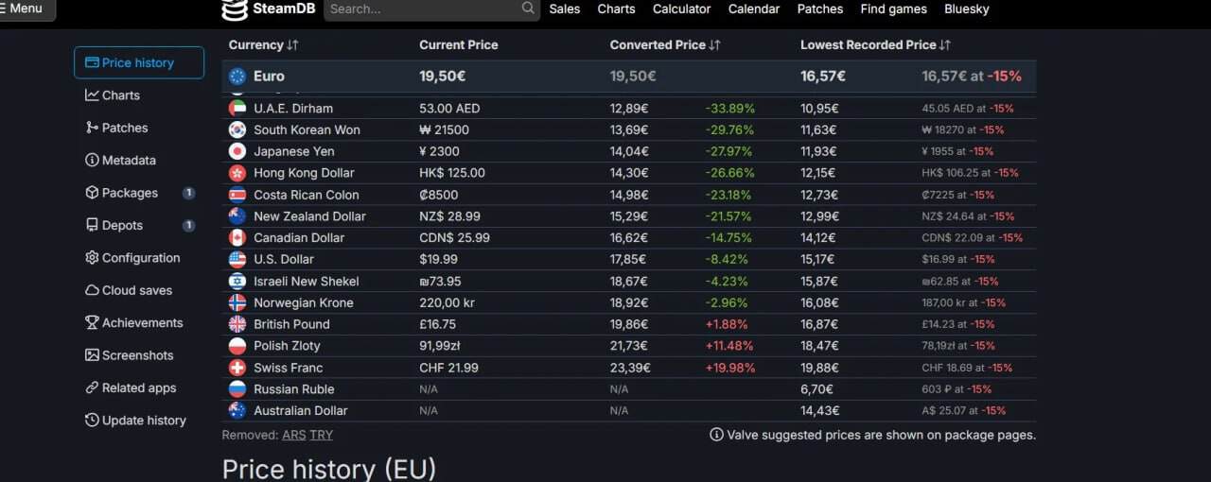Open the Calculator page
The image size is (1211, 482).
(x=681, y=9)
